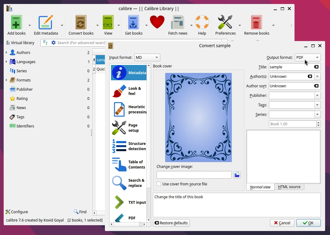Select Look & feel section
Viewport: 330px width, 235px height.
pyautogui.click(x=128, y=91)
